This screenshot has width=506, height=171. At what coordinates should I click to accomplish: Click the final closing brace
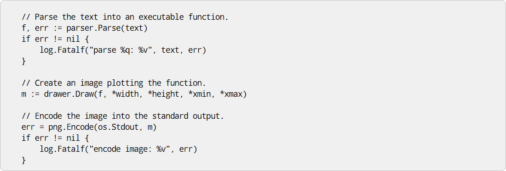(23, 160)
